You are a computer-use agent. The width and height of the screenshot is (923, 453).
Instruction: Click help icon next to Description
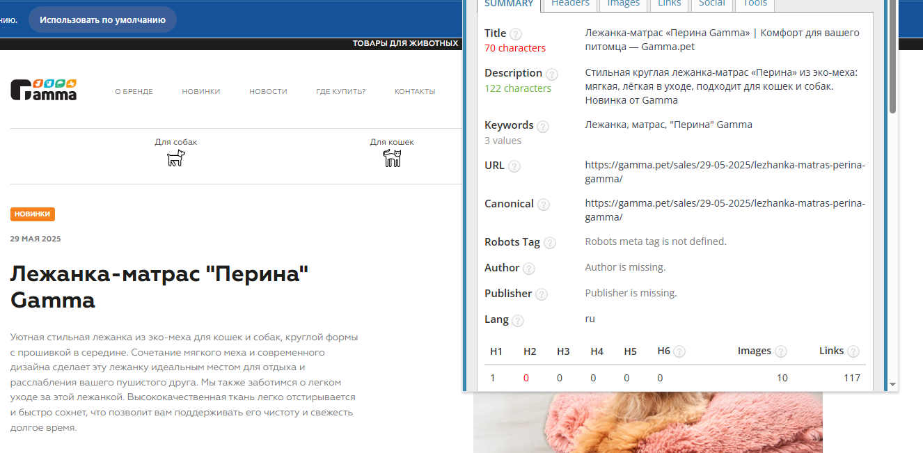point(551,74)
